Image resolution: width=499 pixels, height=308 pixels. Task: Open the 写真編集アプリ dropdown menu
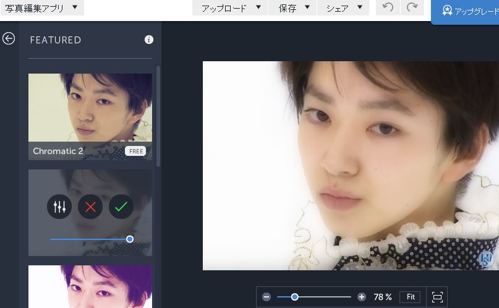(42, 7)
